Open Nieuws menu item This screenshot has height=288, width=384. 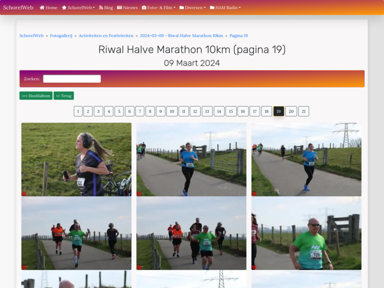[127, 8]
